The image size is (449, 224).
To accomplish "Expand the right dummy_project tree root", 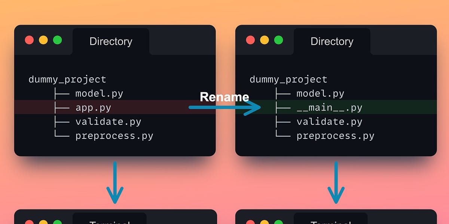I will point(288,79).
